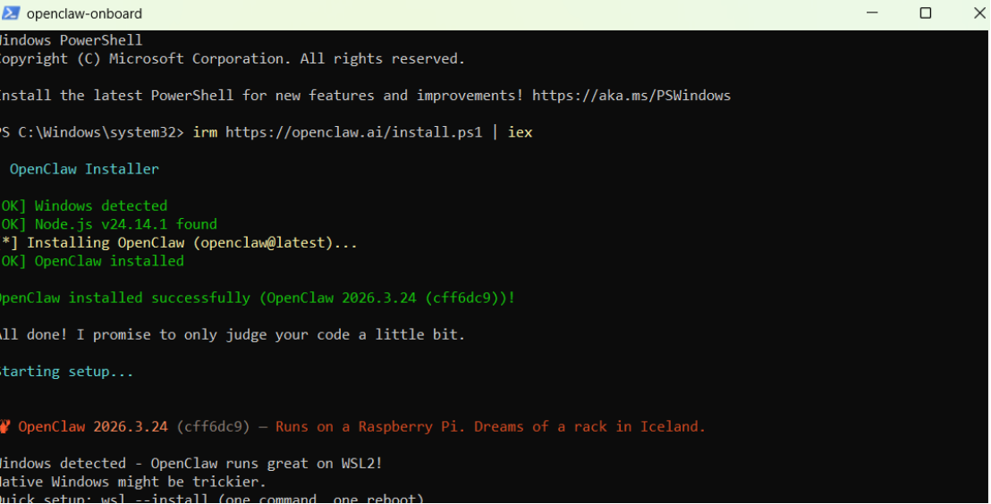Click the "openclaw-onboard" window title text
The height and width of the screenshot is (504, 991).
[x=84, y=13]
